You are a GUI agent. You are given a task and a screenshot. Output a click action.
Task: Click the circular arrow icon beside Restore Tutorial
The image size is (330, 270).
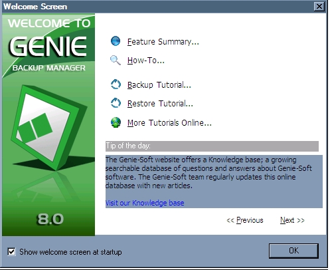pos(116,103)
